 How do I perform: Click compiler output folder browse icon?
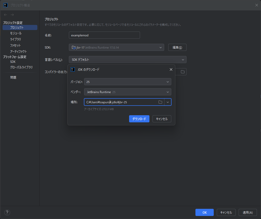(183, 72)
